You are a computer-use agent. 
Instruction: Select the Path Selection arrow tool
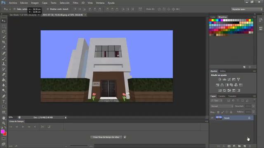coord(4,107)
